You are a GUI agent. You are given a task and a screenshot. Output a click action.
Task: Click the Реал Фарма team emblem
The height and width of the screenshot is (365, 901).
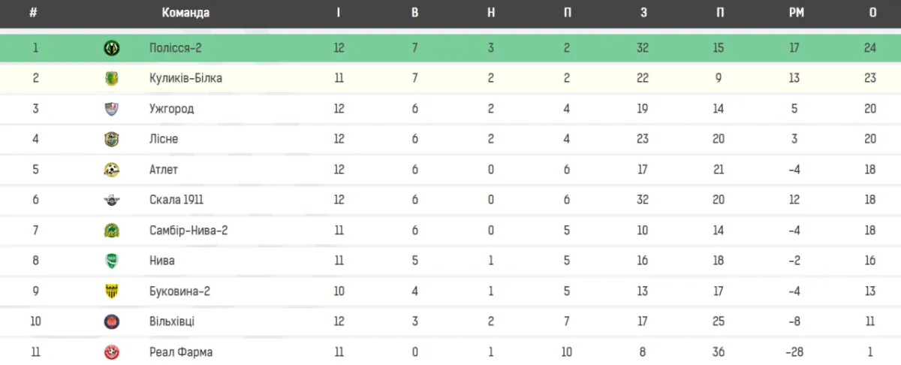[x=111, y=352]
